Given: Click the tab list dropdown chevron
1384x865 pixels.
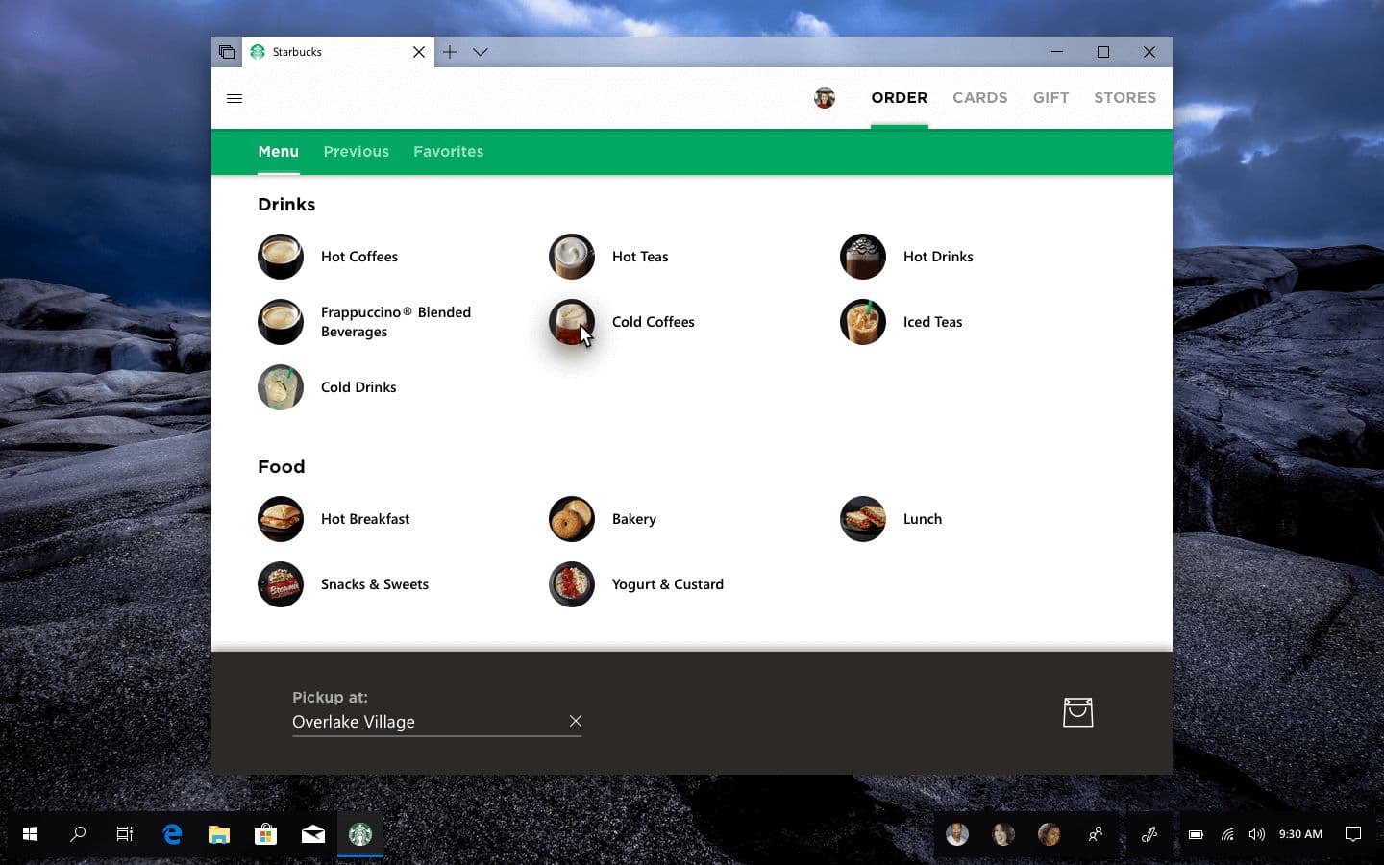Looking at the screenshot, I should (481, 52).
